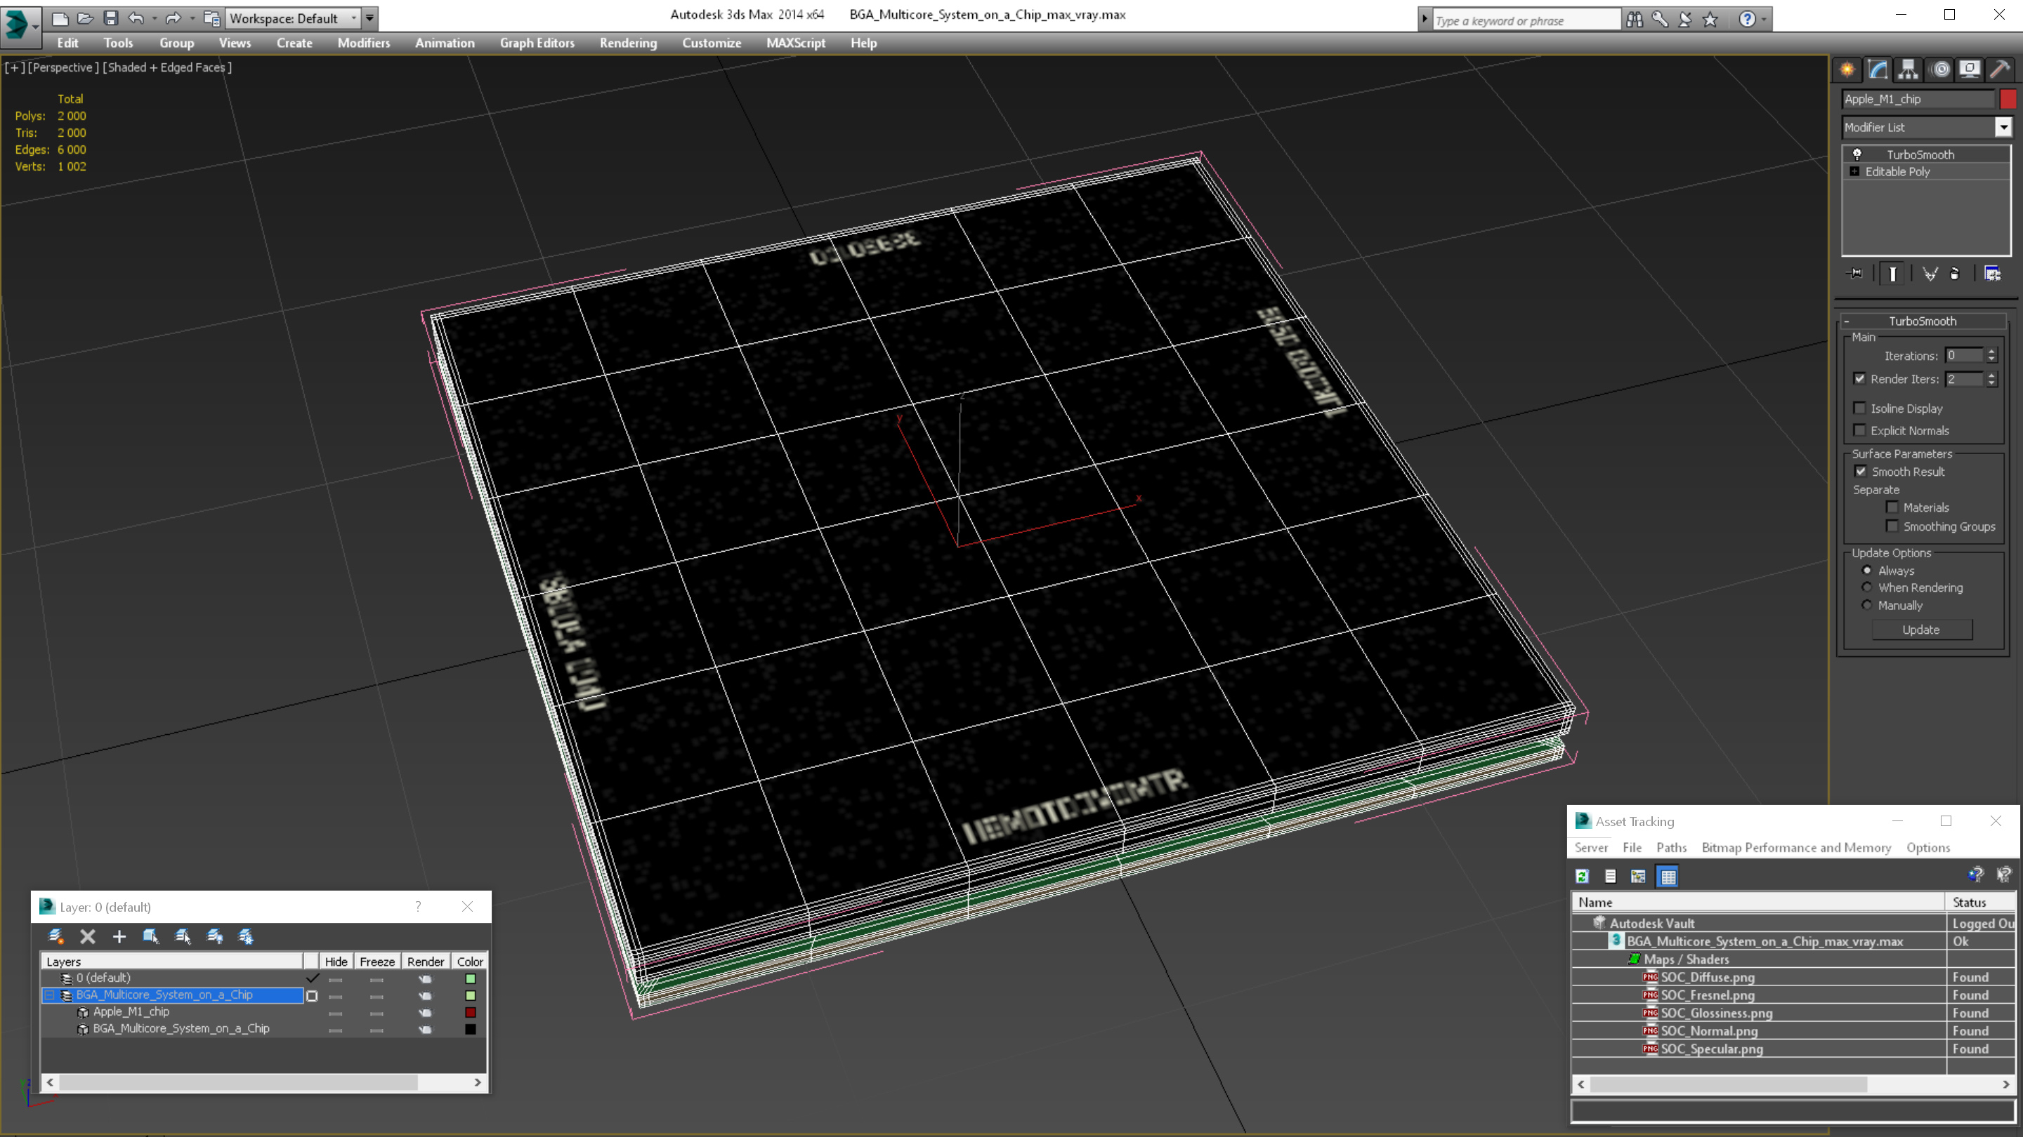2023x1137 pixels.
Task: Click the keyword search input field
Action: (1525, 20)
